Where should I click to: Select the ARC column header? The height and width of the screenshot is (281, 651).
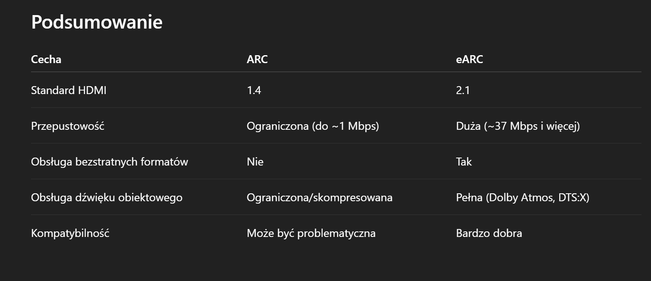click(257, 59)
